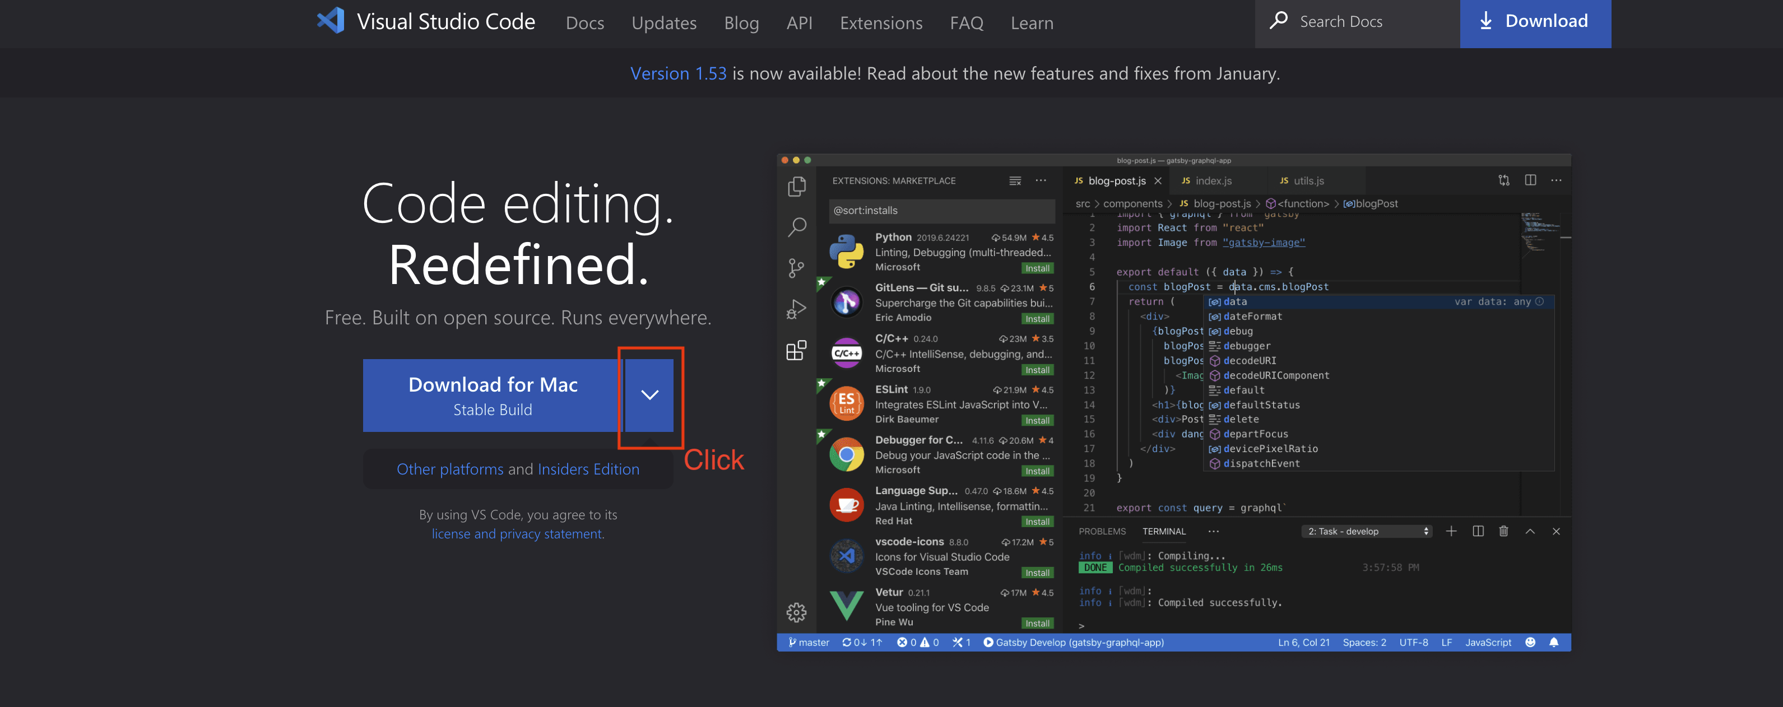
Task: Open the Other platforms link
Action: [x=450, y=469]
